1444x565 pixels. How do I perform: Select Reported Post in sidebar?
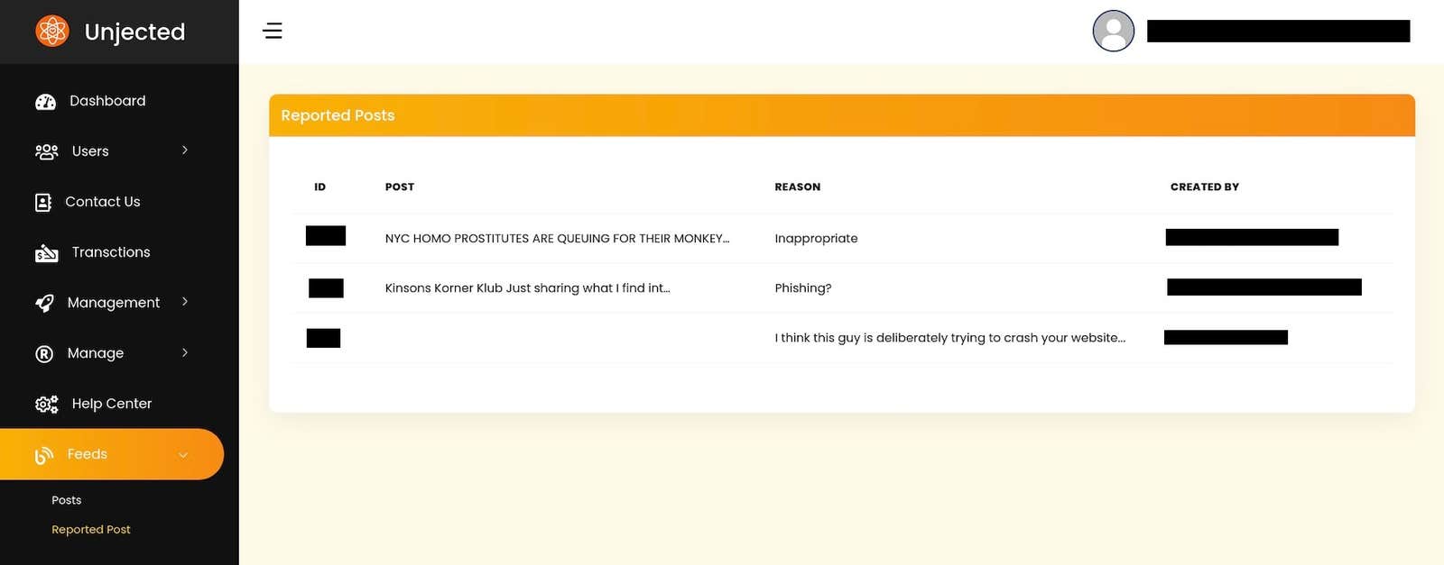pyautogui.click(x=90, y=530)
